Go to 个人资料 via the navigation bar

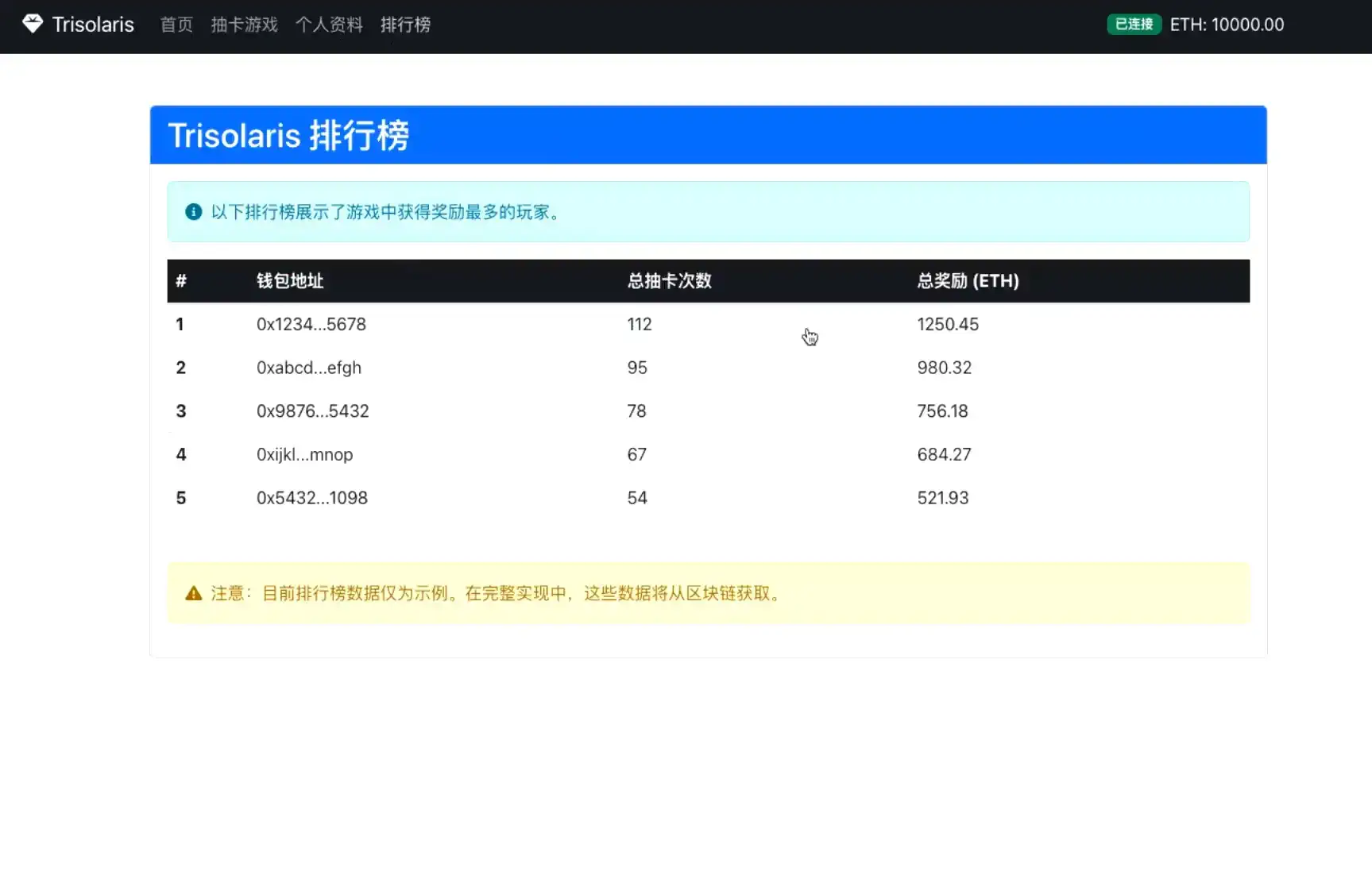pyautogui.click(x=329, y=25)
